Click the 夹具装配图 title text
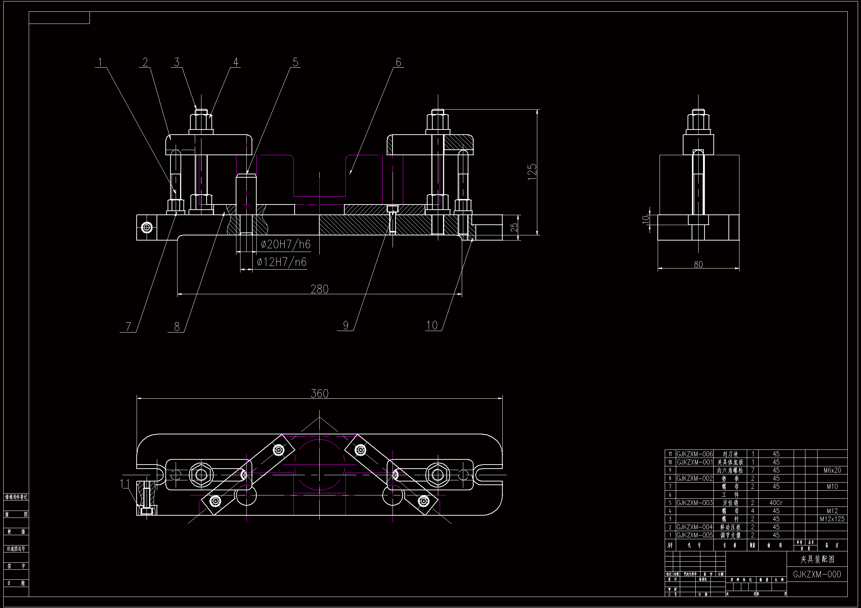 tap(817, 559)
